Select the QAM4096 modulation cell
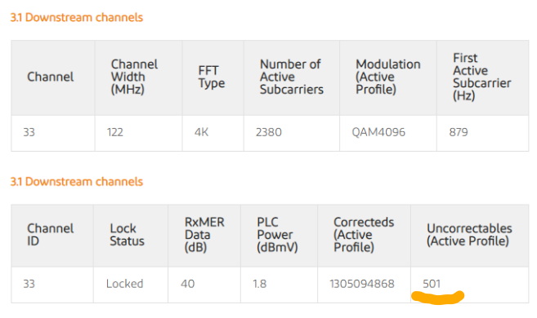 point(378,132)
